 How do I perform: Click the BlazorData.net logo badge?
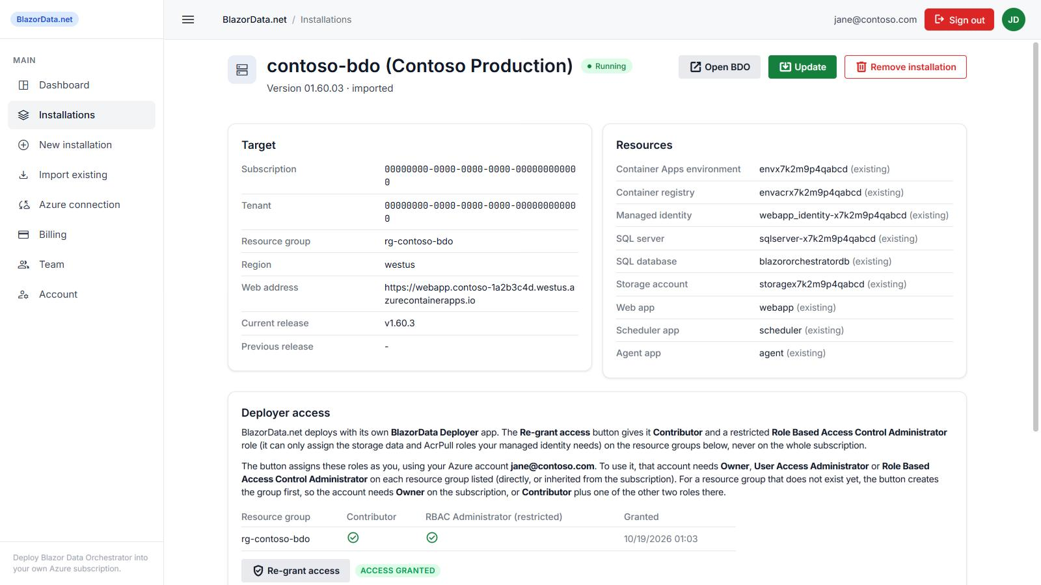click(44, 19)
